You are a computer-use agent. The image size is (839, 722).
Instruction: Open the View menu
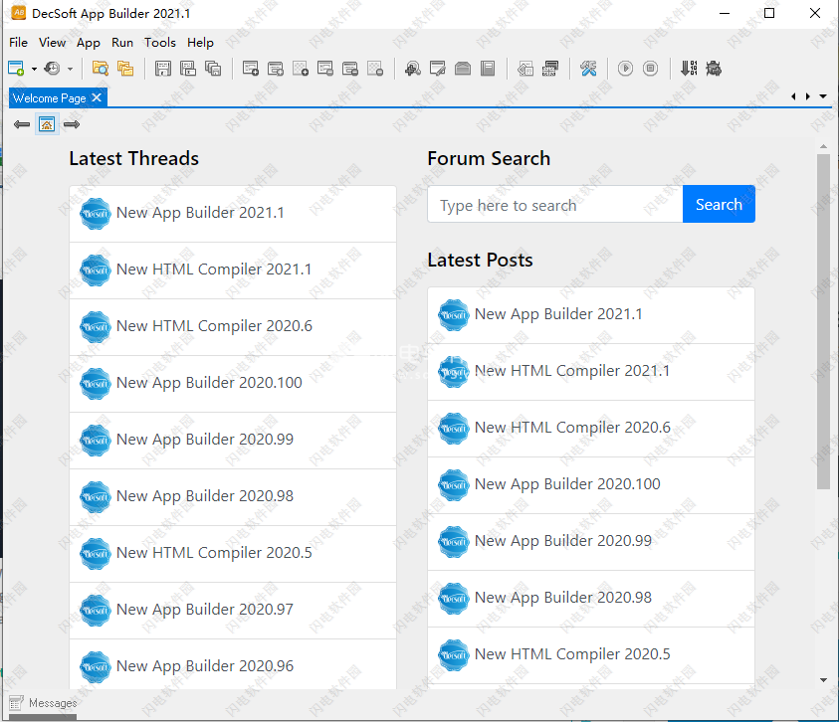(53, 42)
